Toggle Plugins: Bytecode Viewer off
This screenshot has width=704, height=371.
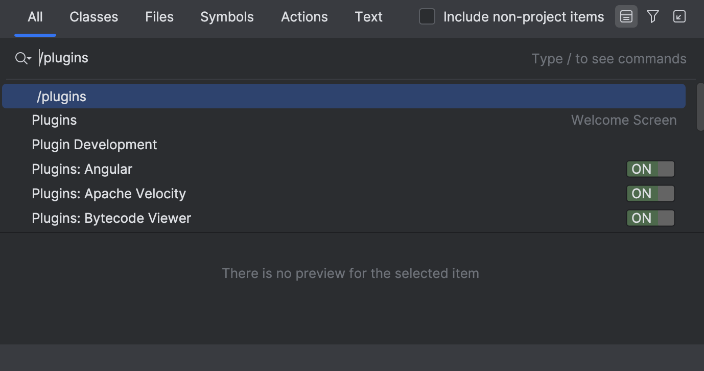pyautogui.click(x=650, y=218)
